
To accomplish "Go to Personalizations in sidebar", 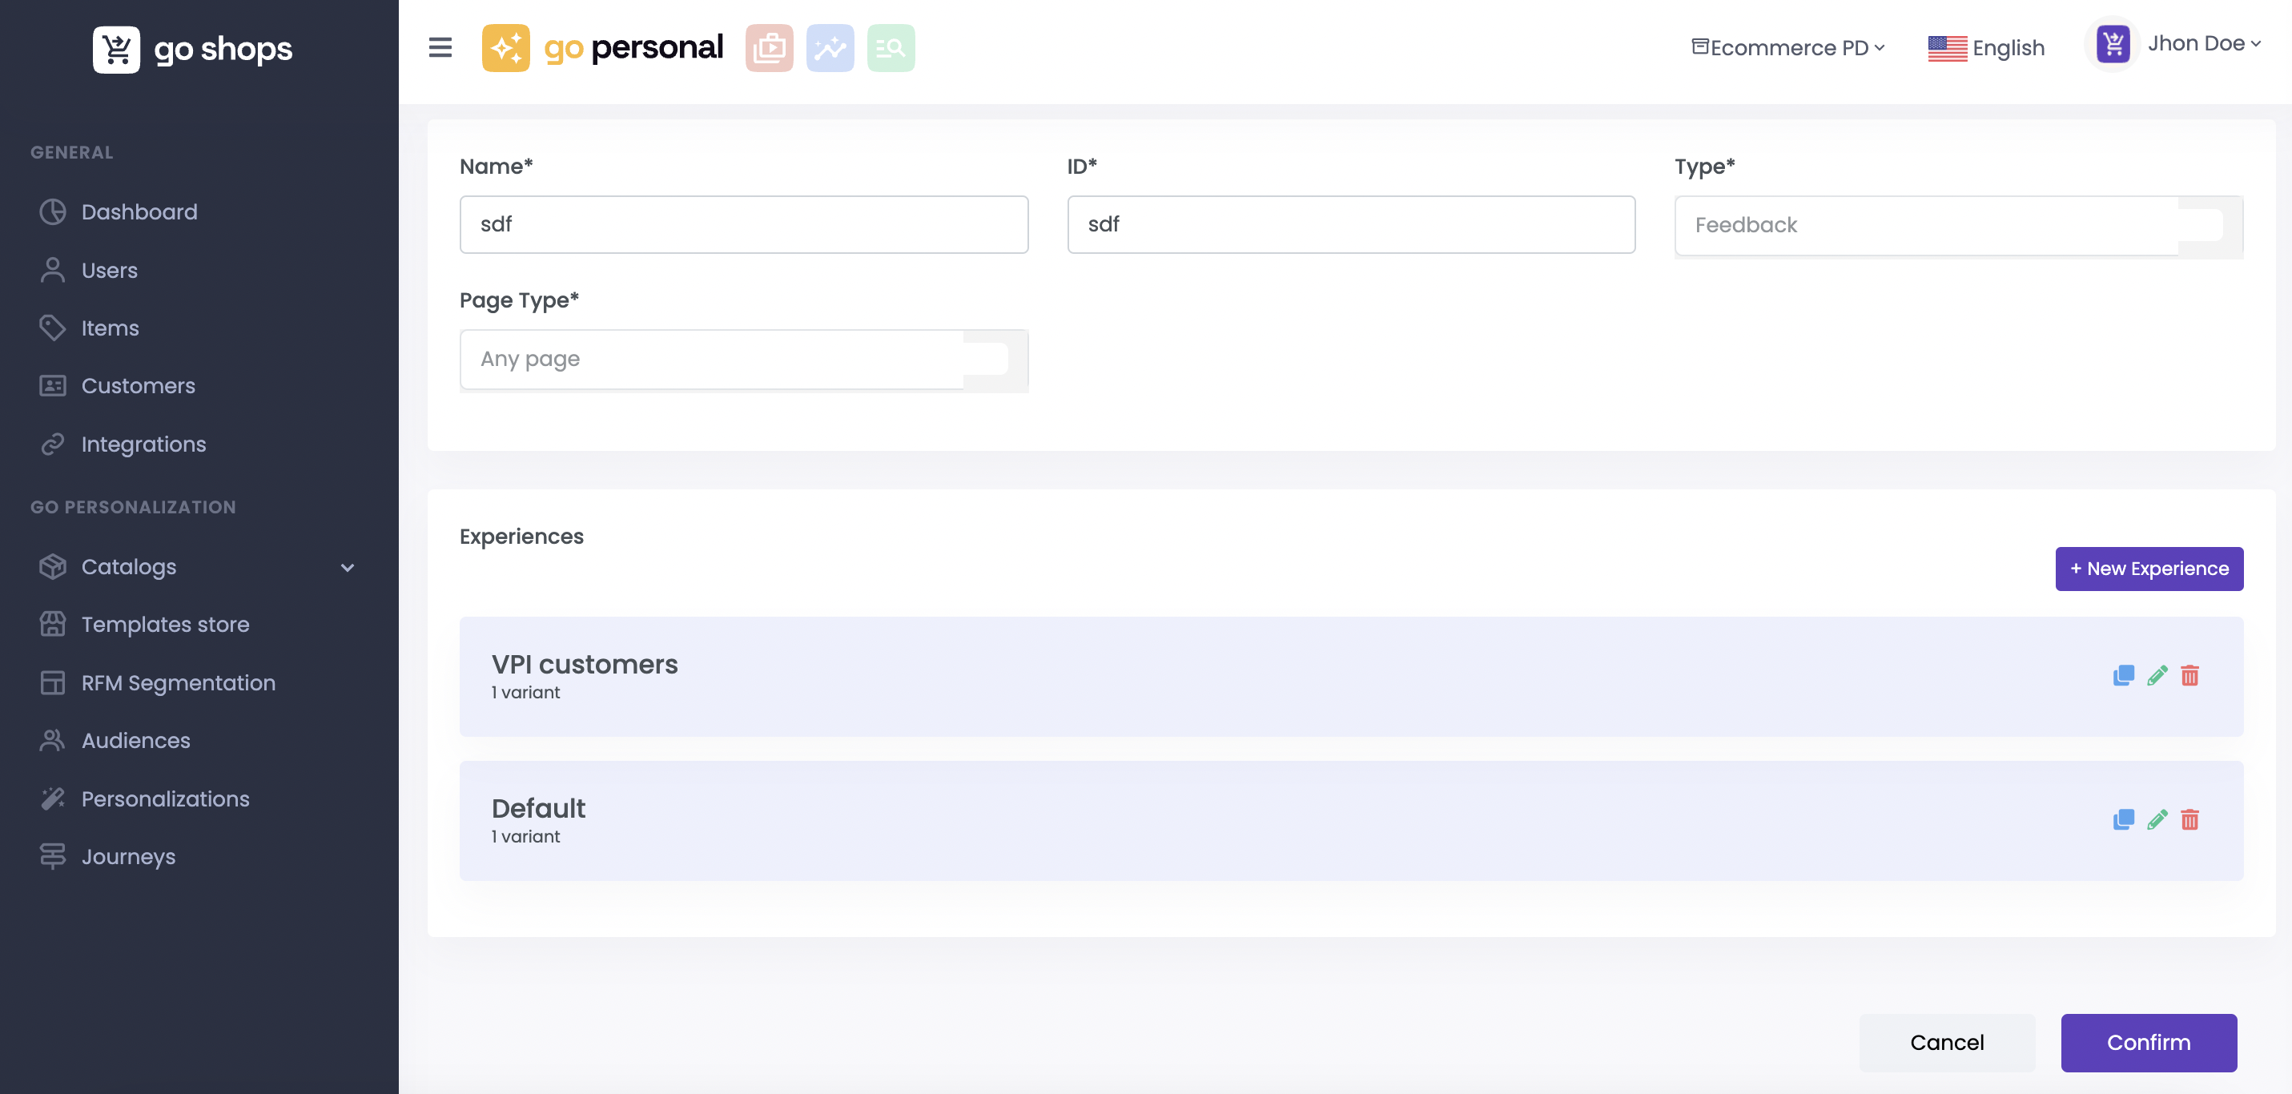I will click(166, 798).
